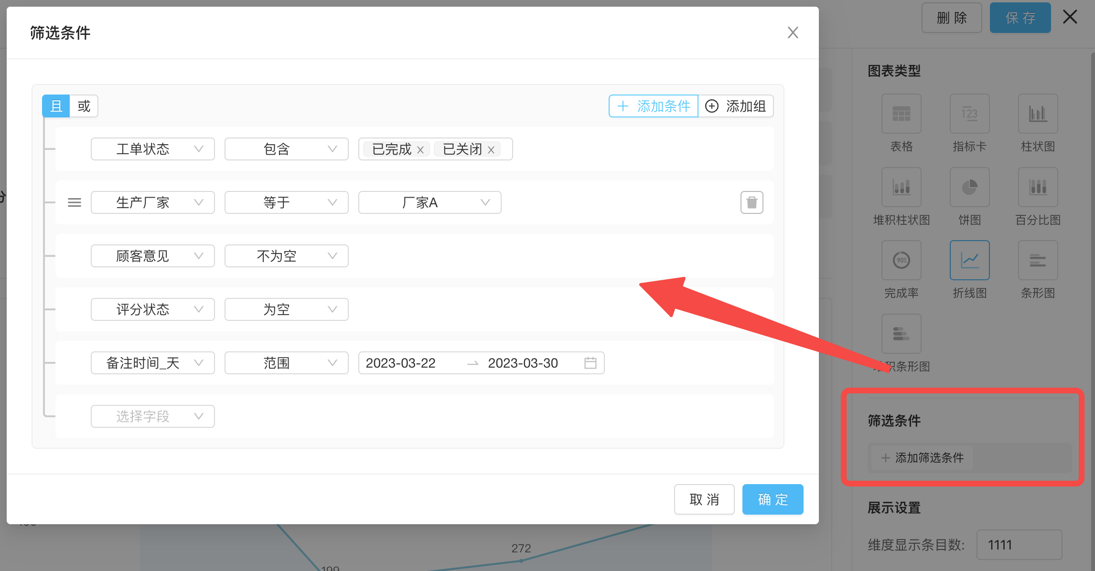Click the 维度显示条目数 input field
1095x571 pixels.
(x=1019, y=545)
